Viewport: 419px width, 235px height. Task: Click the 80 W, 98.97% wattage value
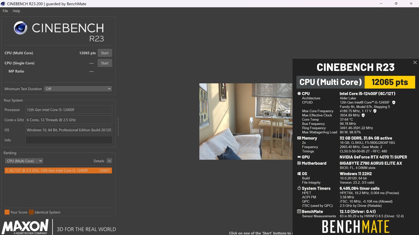(350, 132)
